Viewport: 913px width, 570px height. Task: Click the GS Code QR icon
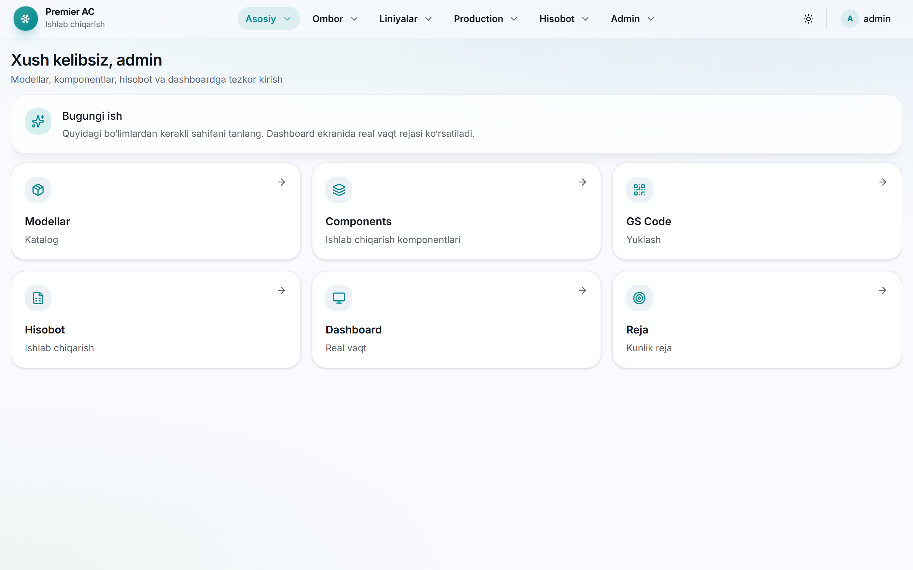point(639,190)
